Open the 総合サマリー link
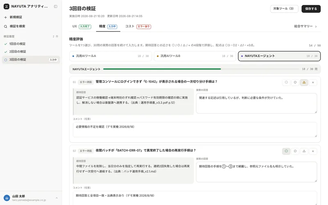This screenshot has height=205, width=328. (305, 26)
